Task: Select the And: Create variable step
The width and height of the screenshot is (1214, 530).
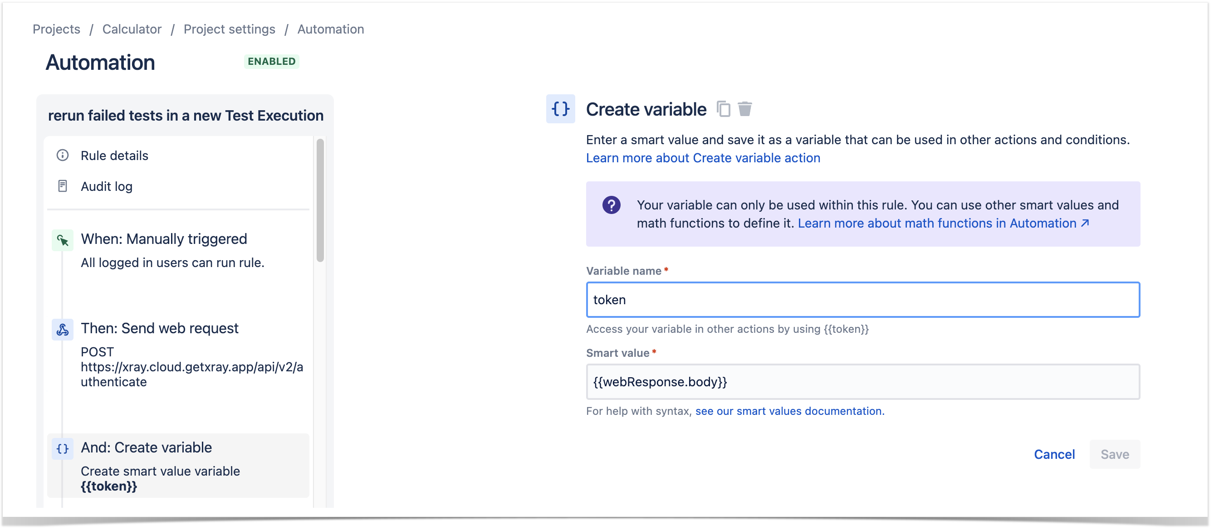Action: pyautogui.click(x=178, y=466)
